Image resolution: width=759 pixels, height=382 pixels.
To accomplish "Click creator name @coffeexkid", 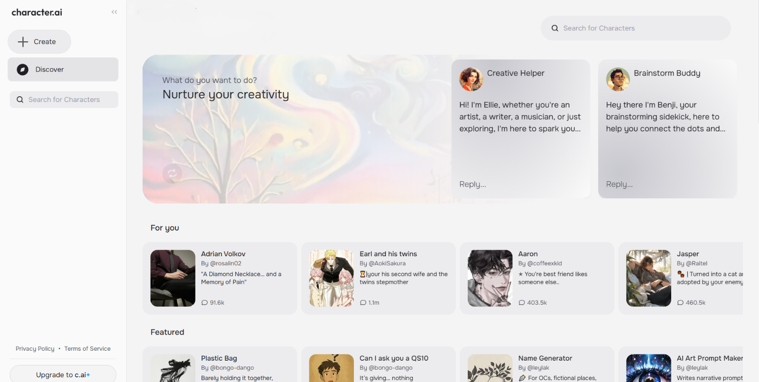I will tap(545, 263).
